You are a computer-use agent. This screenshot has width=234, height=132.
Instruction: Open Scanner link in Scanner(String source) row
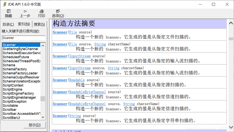tap(60, 116)
